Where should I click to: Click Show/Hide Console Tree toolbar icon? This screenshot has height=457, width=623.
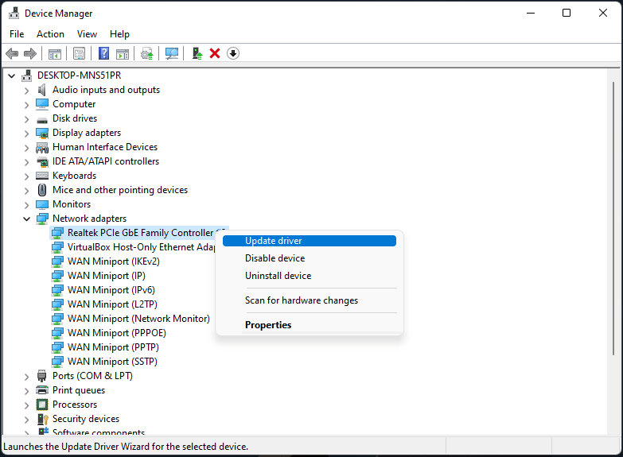pyautogui.click(x=54, y=53)
